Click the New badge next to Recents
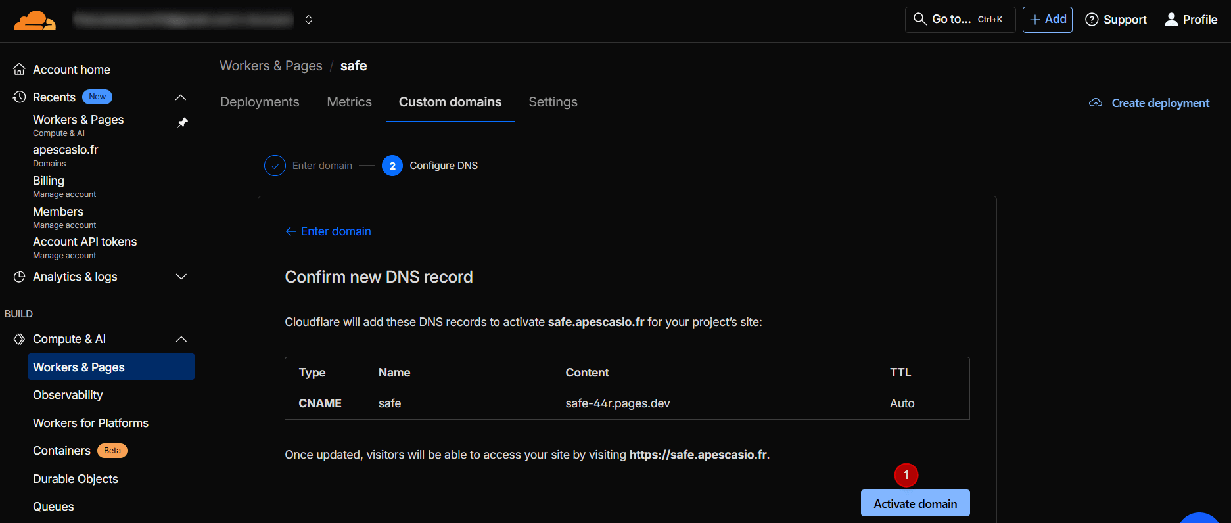1231x523 pixels. click(97, 97)
